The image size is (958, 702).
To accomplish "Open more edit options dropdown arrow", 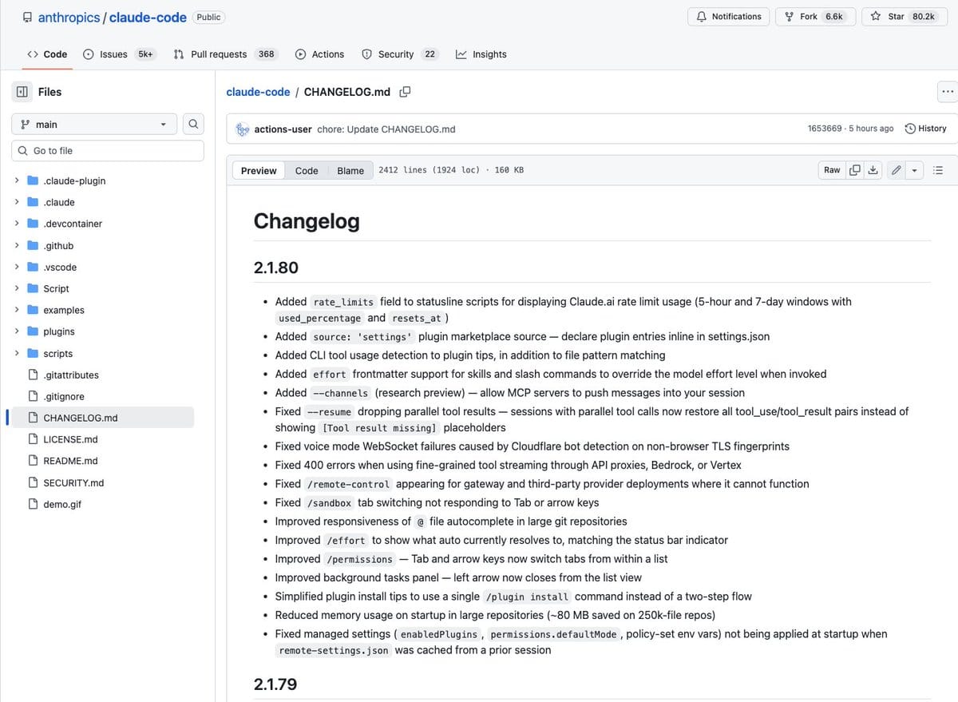I will (x=914, y=170).
